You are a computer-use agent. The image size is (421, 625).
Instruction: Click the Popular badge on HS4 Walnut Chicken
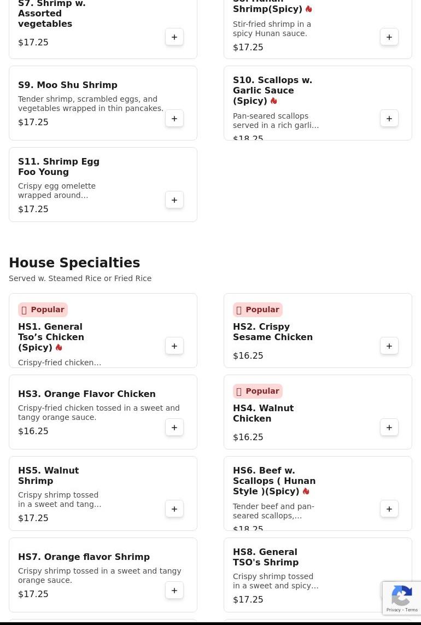pyautogui.click(x=258, y=391)
